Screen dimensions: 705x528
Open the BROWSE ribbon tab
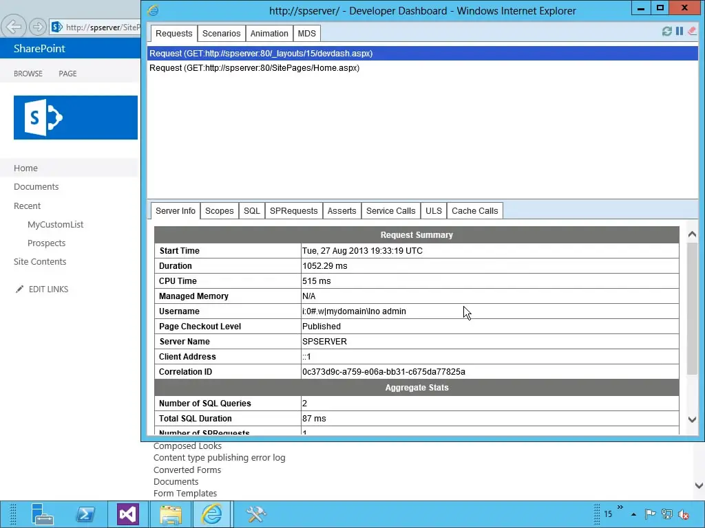pos(28,74)
